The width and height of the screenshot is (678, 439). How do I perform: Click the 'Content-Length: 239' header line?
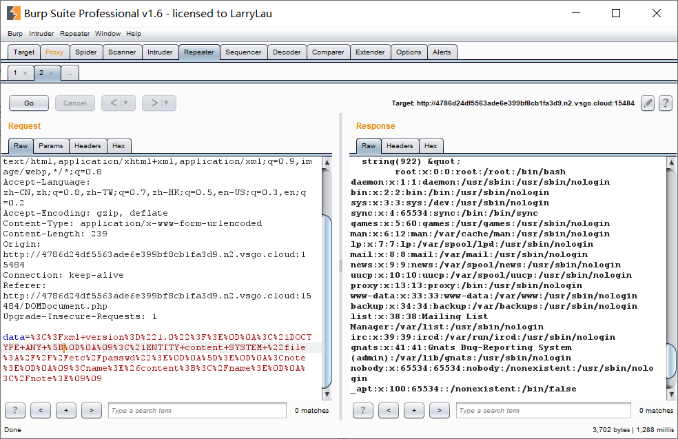click(x=55, y=234)
